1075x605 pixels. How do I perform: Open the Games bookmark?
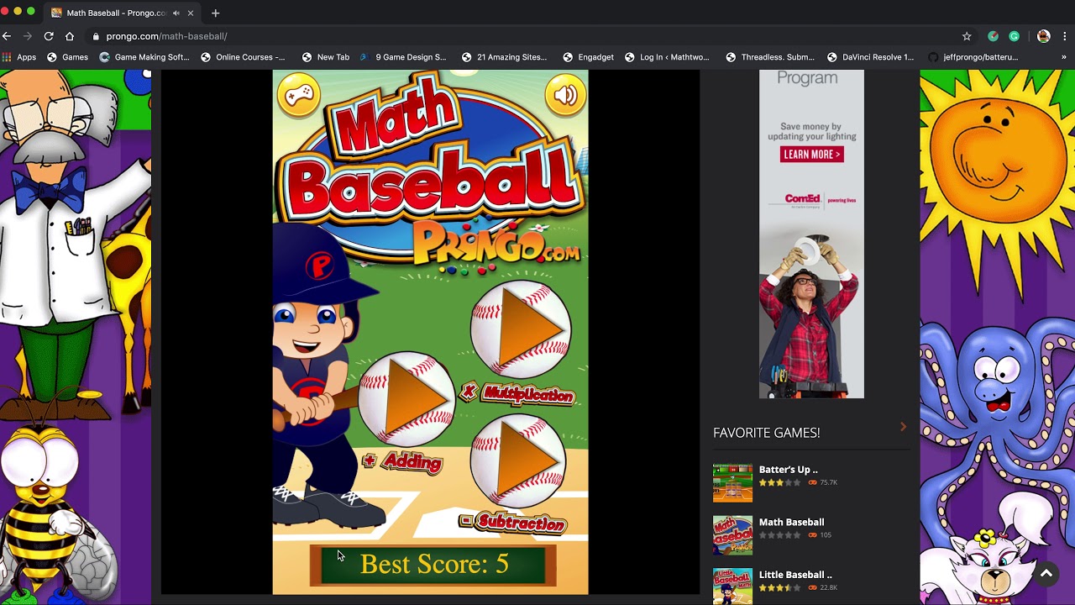click(x=67, y=57)
